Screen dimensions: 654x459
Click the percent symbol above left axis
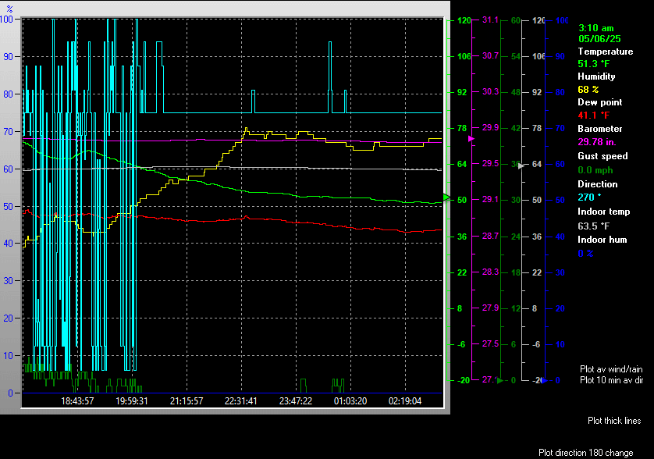point(9,9)
